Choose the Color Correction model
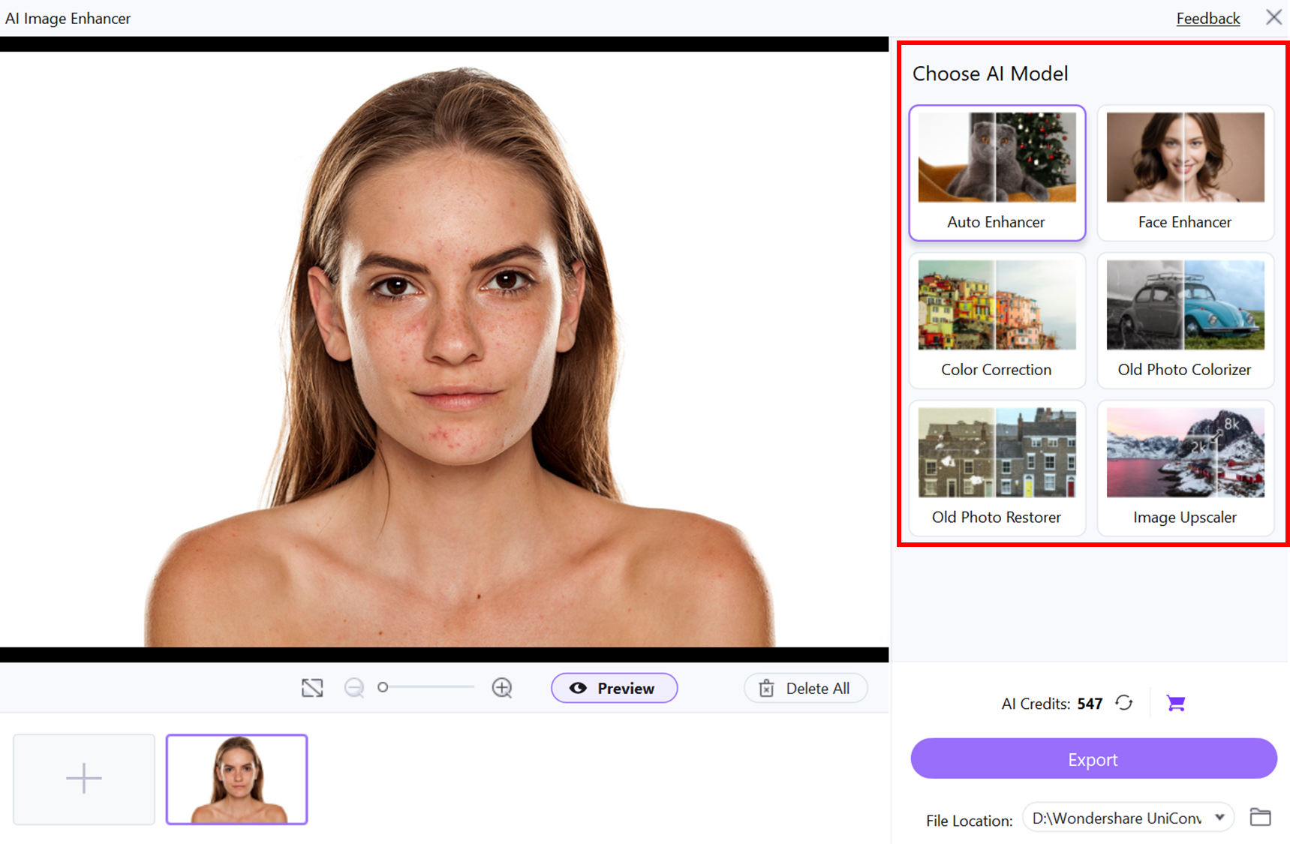This screenshot has width=1290, height=844. click(997, 320)
